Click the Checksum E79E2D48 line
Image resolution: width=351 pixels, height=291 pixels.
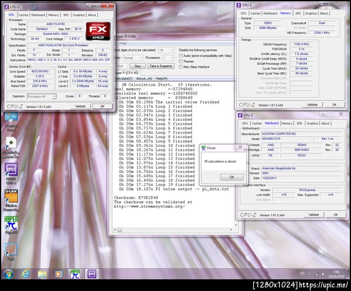pos(136,198)
